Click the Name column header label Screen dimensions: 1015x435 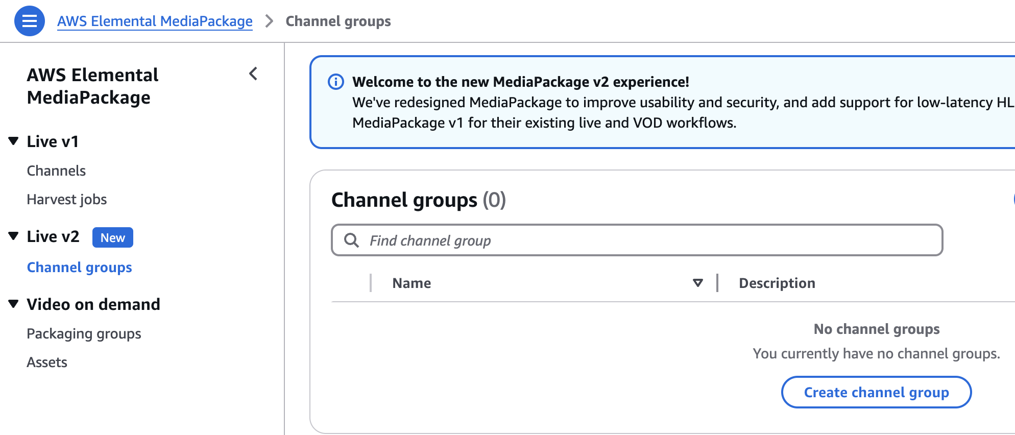[x=412, y=283]
